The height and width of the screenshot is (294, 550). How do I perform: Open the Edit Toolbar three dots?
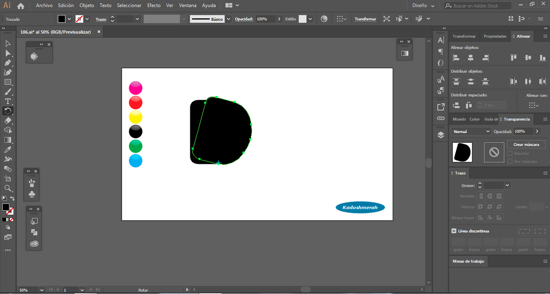pos(8,250)
